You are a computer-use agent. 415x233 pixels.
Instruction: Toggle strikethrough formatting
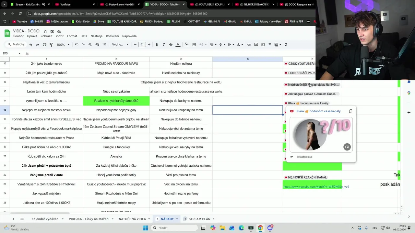(171, 45)
